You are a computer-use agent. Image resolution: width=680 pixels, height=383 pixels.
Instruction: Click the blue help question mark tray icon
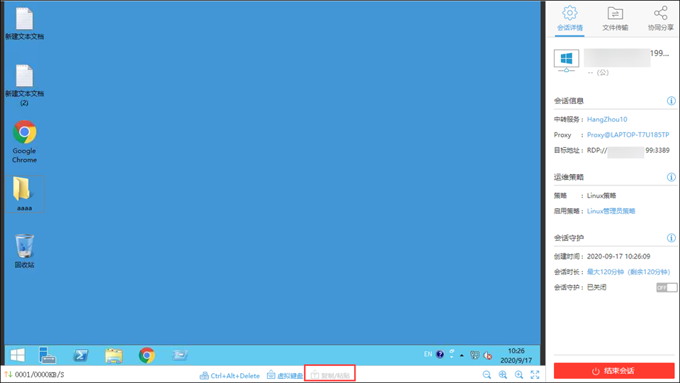tap(440, 355)
